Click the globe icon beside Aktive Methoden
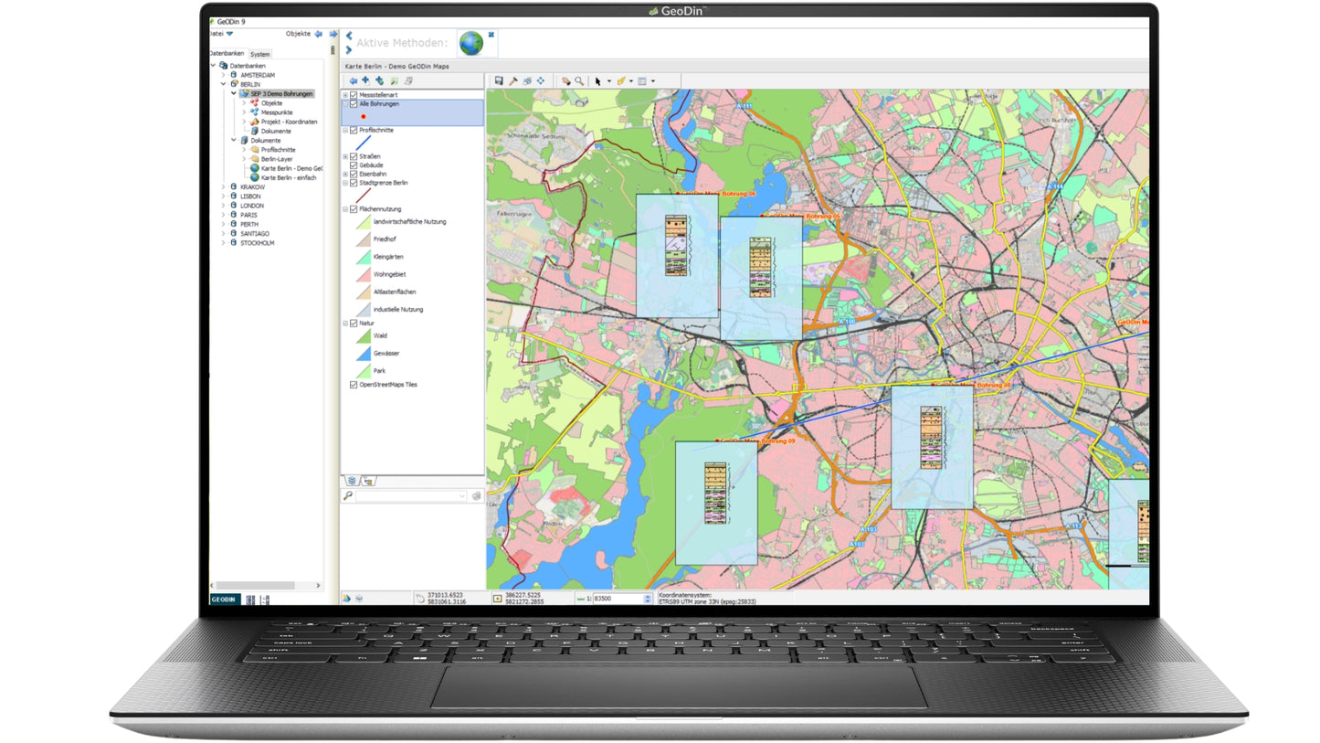 [471, 43]
